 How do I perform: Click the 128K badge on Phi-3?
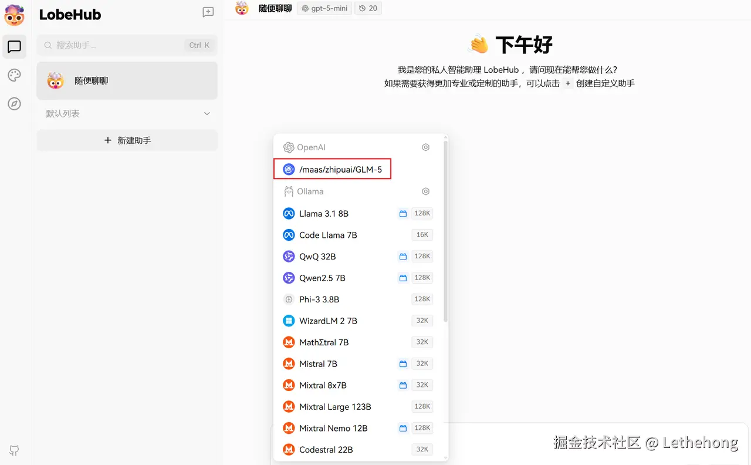pyautogui.click(x=422, y=299)
